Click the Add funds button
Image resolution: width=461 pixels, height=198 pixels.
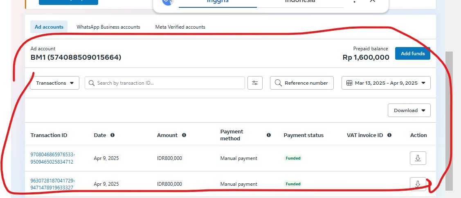[412, 54]
